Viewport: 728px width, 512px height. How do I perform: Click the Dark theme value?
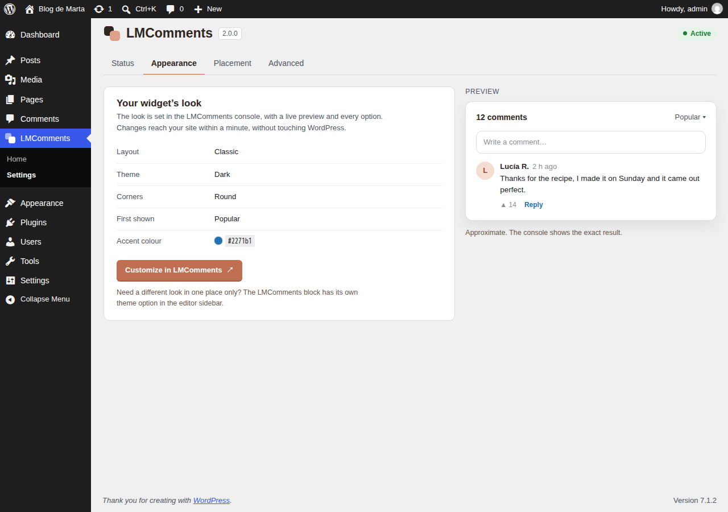(222, 175)
